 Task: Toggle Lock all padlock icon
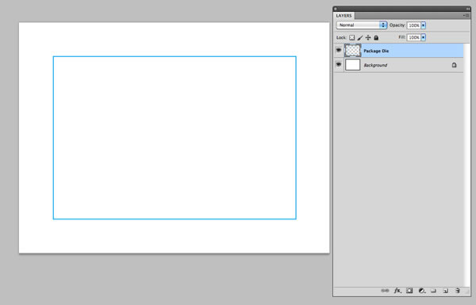(x=376, y=37)
